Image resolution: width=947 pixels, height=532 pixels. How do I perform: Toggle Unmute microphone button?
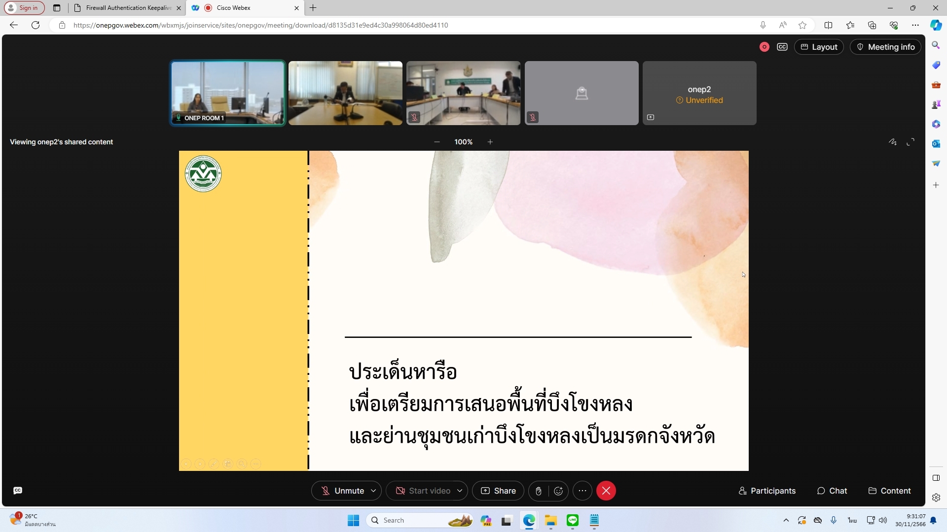(x=343, y=491)
